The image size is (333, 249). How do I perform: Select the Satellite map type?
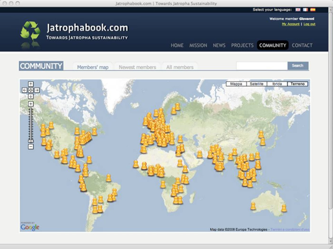click(x=256, y=84)
